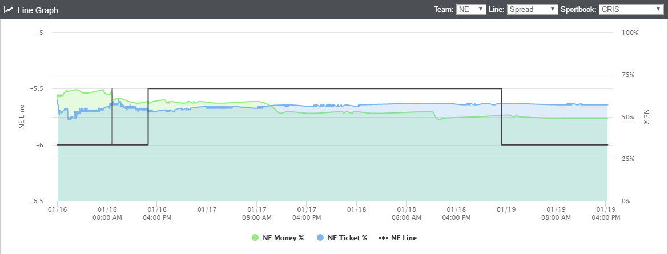Open the Sportbook dropdown showing CRIS
The width and height of the screenshot is (668, 254).
(x=630, y=9)
